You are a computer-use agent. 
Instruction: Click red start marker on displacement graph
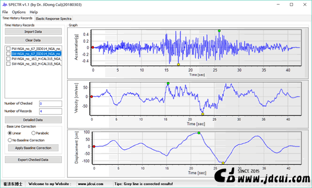[94, 146]
